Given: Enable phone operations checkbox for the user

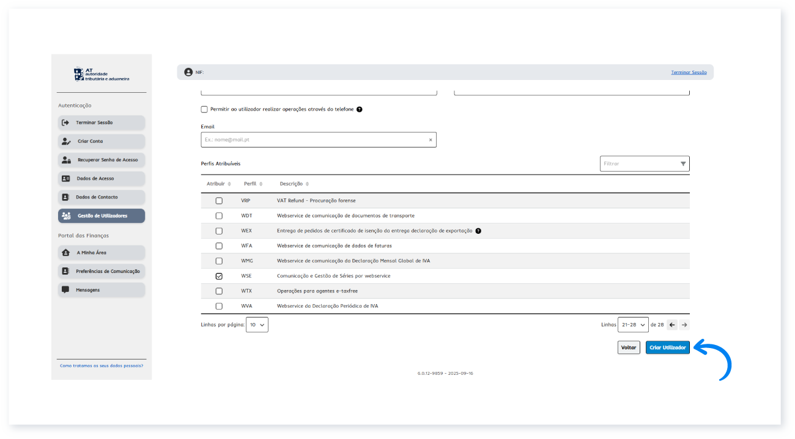Looking at the screenshot, I should tap(204, 109).
